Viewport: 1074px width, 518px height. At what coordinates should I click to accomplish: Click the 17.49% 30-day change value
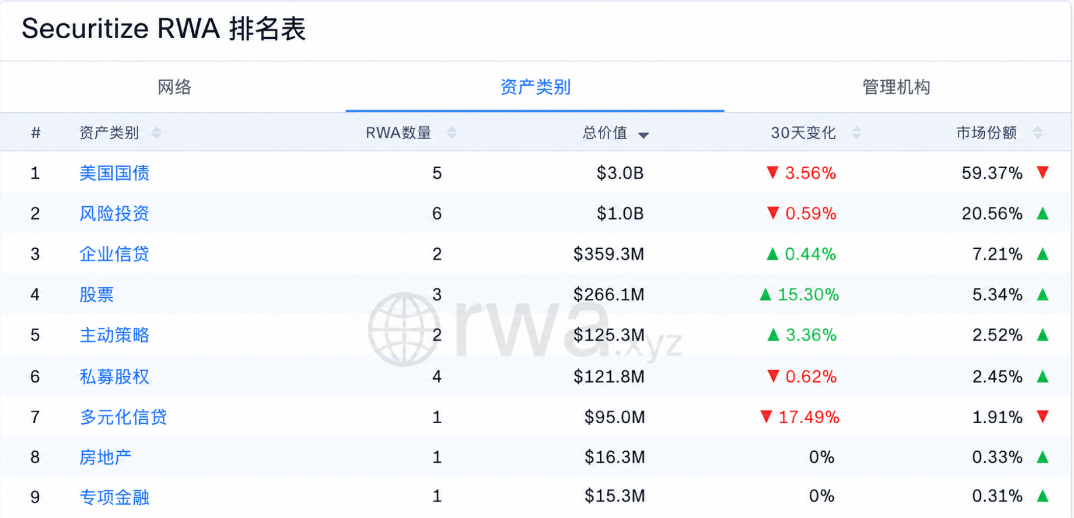coord(809,417)
